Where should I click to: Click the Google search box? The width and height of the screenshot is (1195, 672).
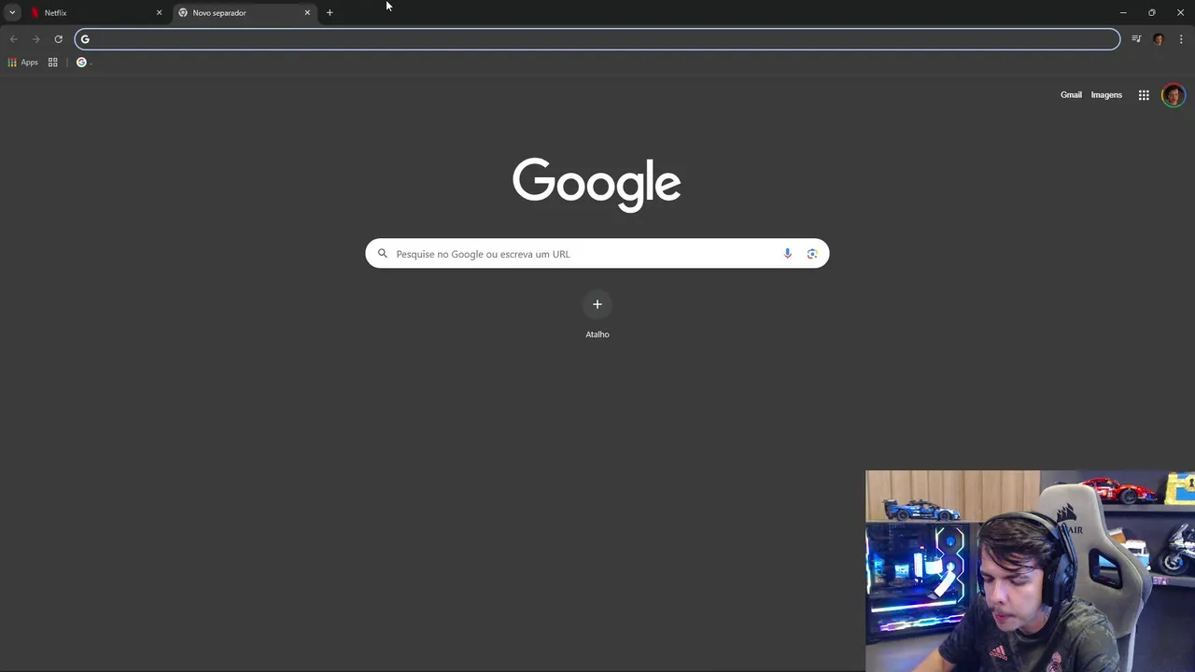tap(597, 254)
